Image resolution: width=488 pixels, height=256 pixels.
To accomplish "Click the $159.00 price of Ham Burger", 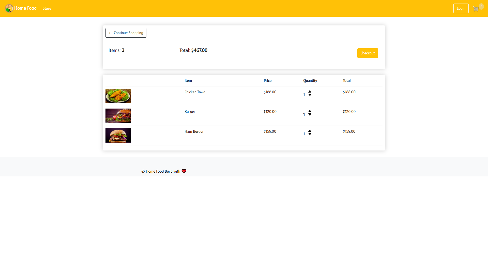I will pyautogui.click(x=270, y=131).
